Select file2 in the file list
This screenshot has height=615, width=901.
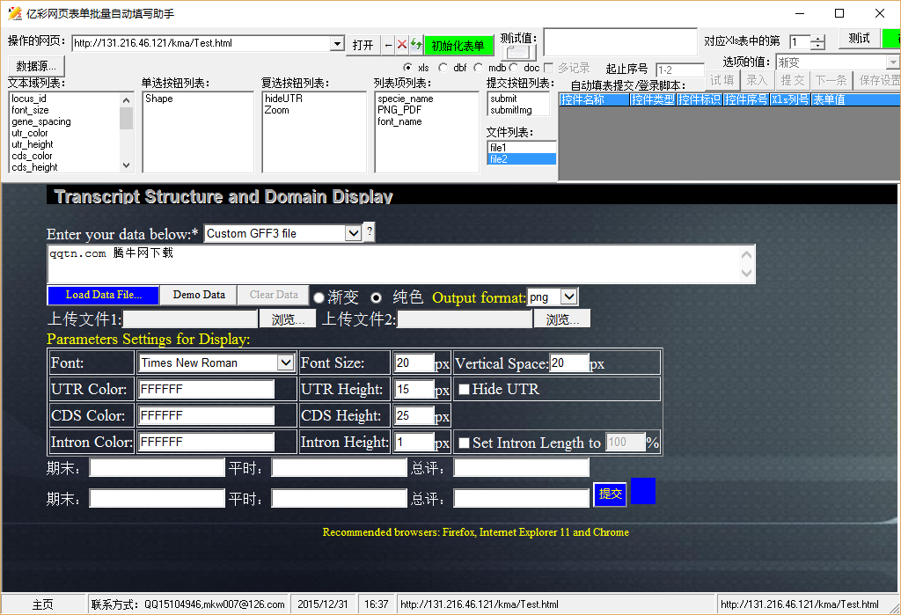[521, 159]
